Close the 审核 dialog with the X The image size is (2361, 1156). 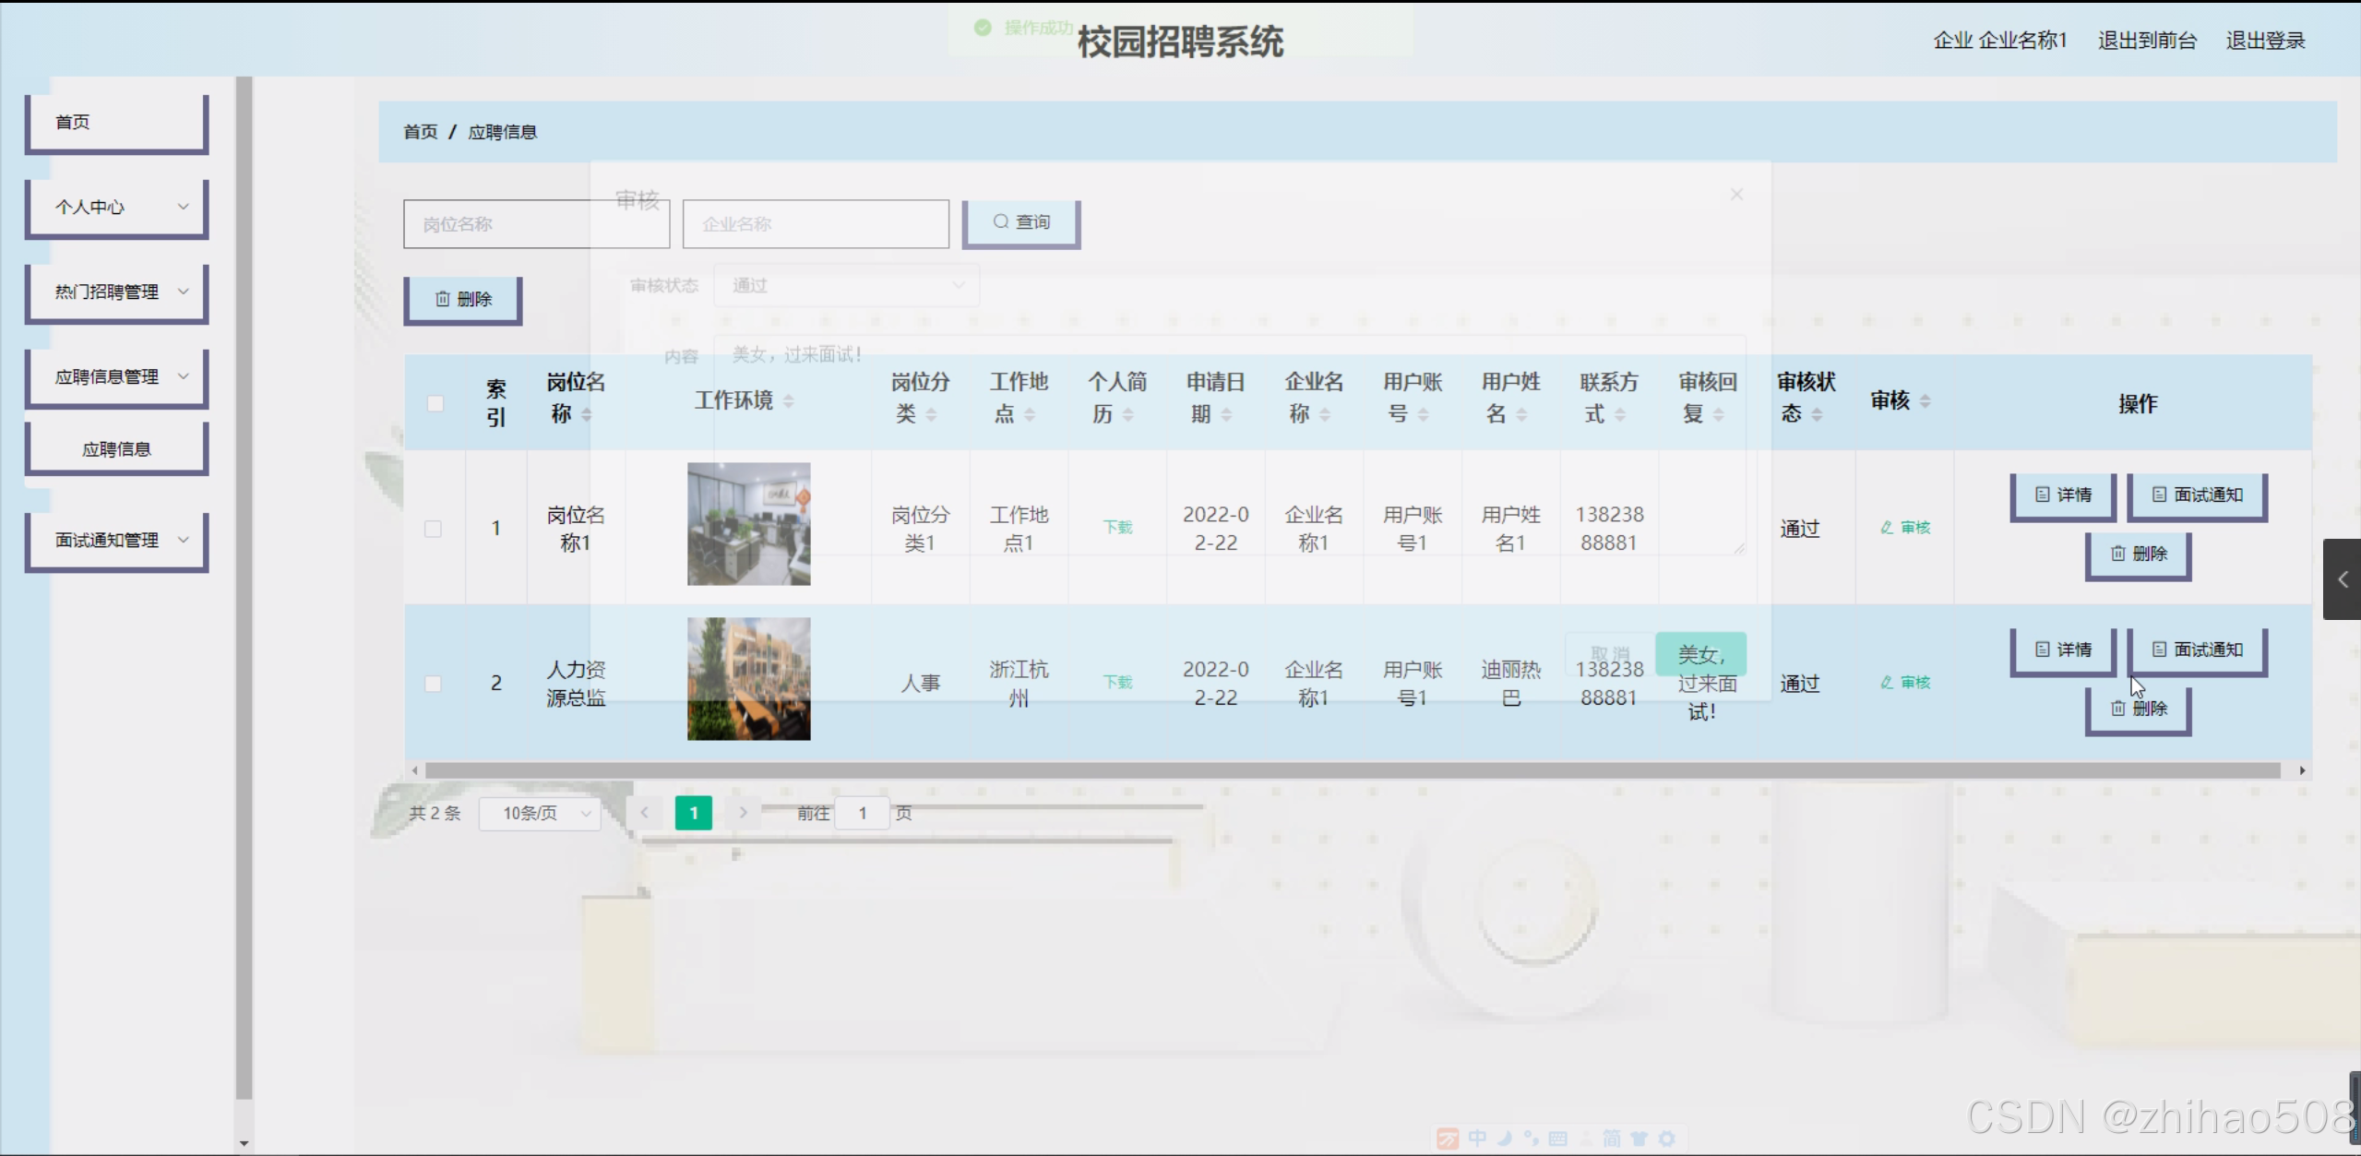coord(1736,195)
